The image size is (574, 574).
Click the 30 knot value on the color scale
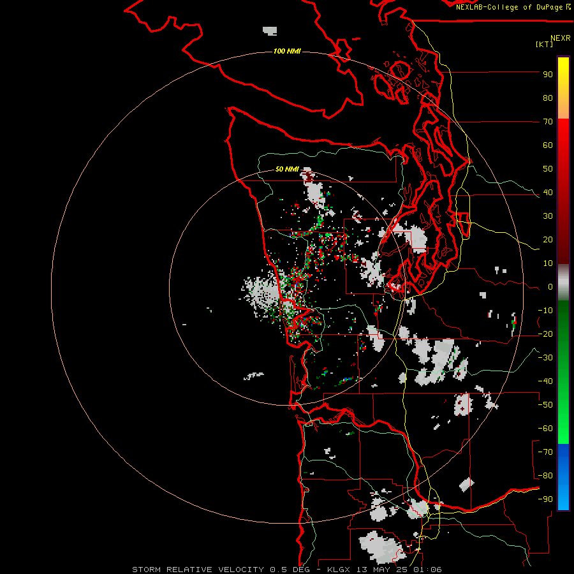[x=548, y=216]
